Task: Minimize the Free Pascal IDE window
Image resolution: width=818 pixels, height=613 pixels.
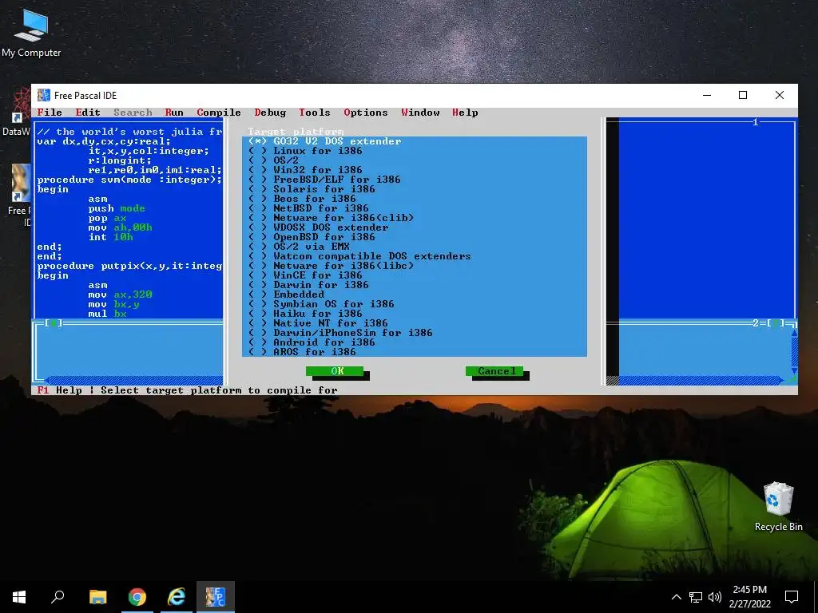Action: (707, 95)
